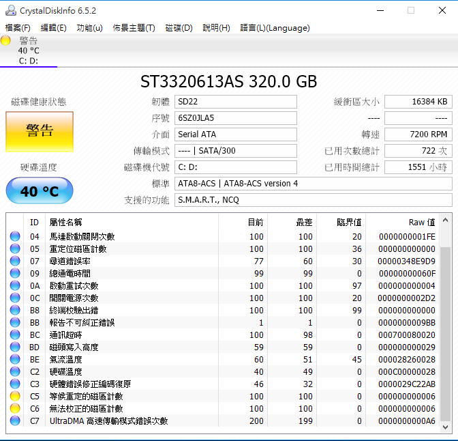Viewport: 458px width, 441px height.
Task: Click the yellow caution dot for attribute C5
Action: pos(15,396)
